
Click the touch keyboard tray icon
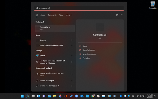click(133, 96)
